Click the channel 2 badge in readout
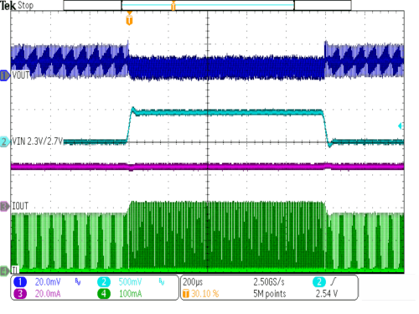 104,282
